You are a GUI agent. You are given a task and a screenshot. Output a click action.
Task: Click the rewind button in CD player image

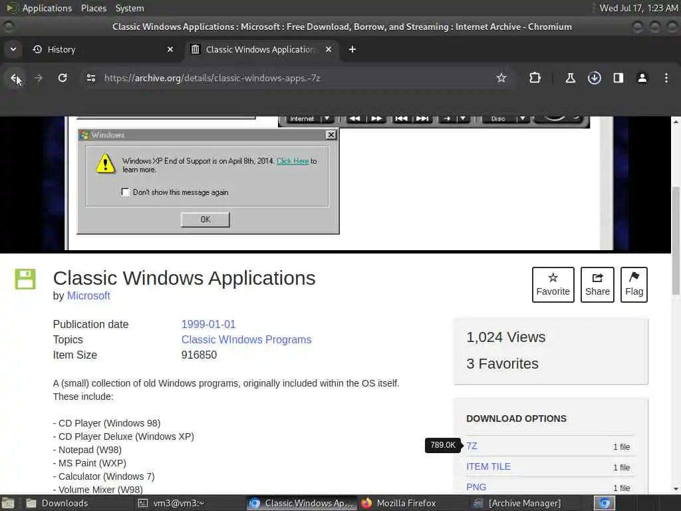(354, 118)
